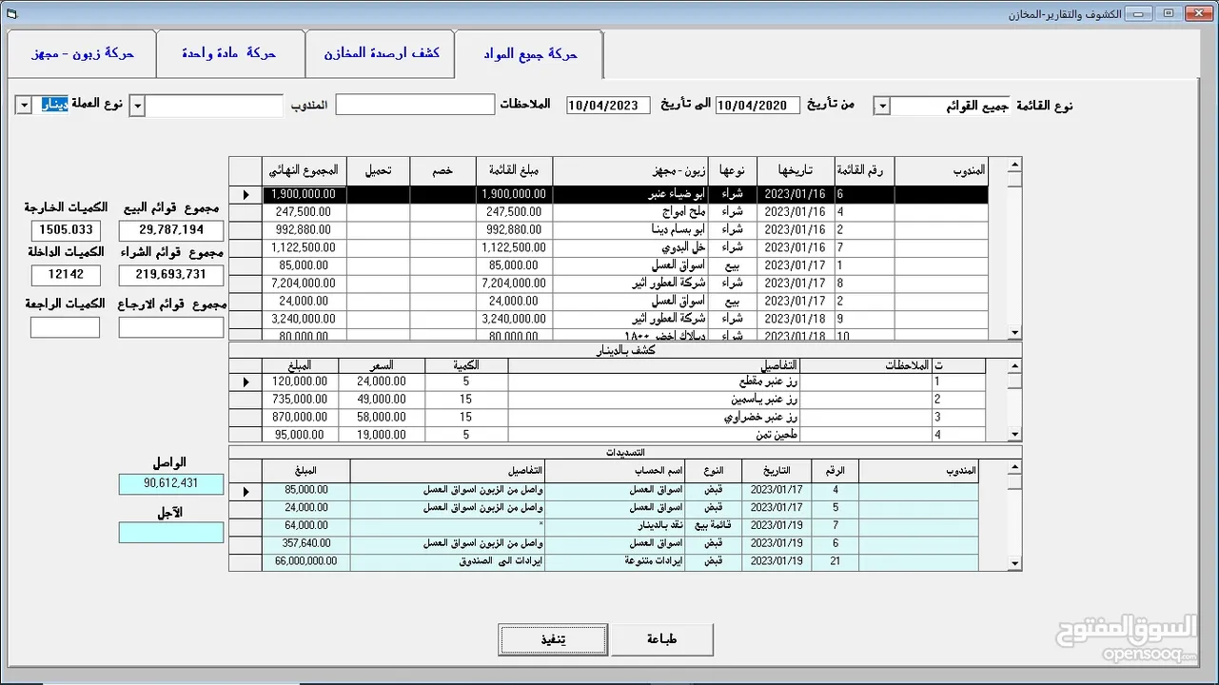
Task: Click payment row نقد بالدينار
Action: [x=604, y=525]
